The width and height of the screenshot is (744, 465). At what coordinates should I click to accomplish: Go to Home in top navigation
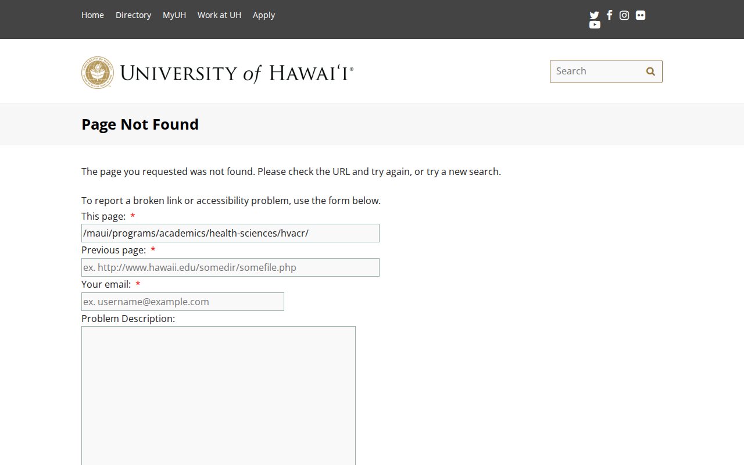(92, 15)
